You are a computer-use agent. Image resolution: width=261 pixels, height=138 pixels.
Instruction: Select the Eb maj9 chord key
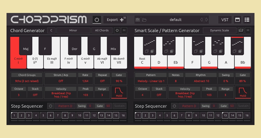coord(52,61)
